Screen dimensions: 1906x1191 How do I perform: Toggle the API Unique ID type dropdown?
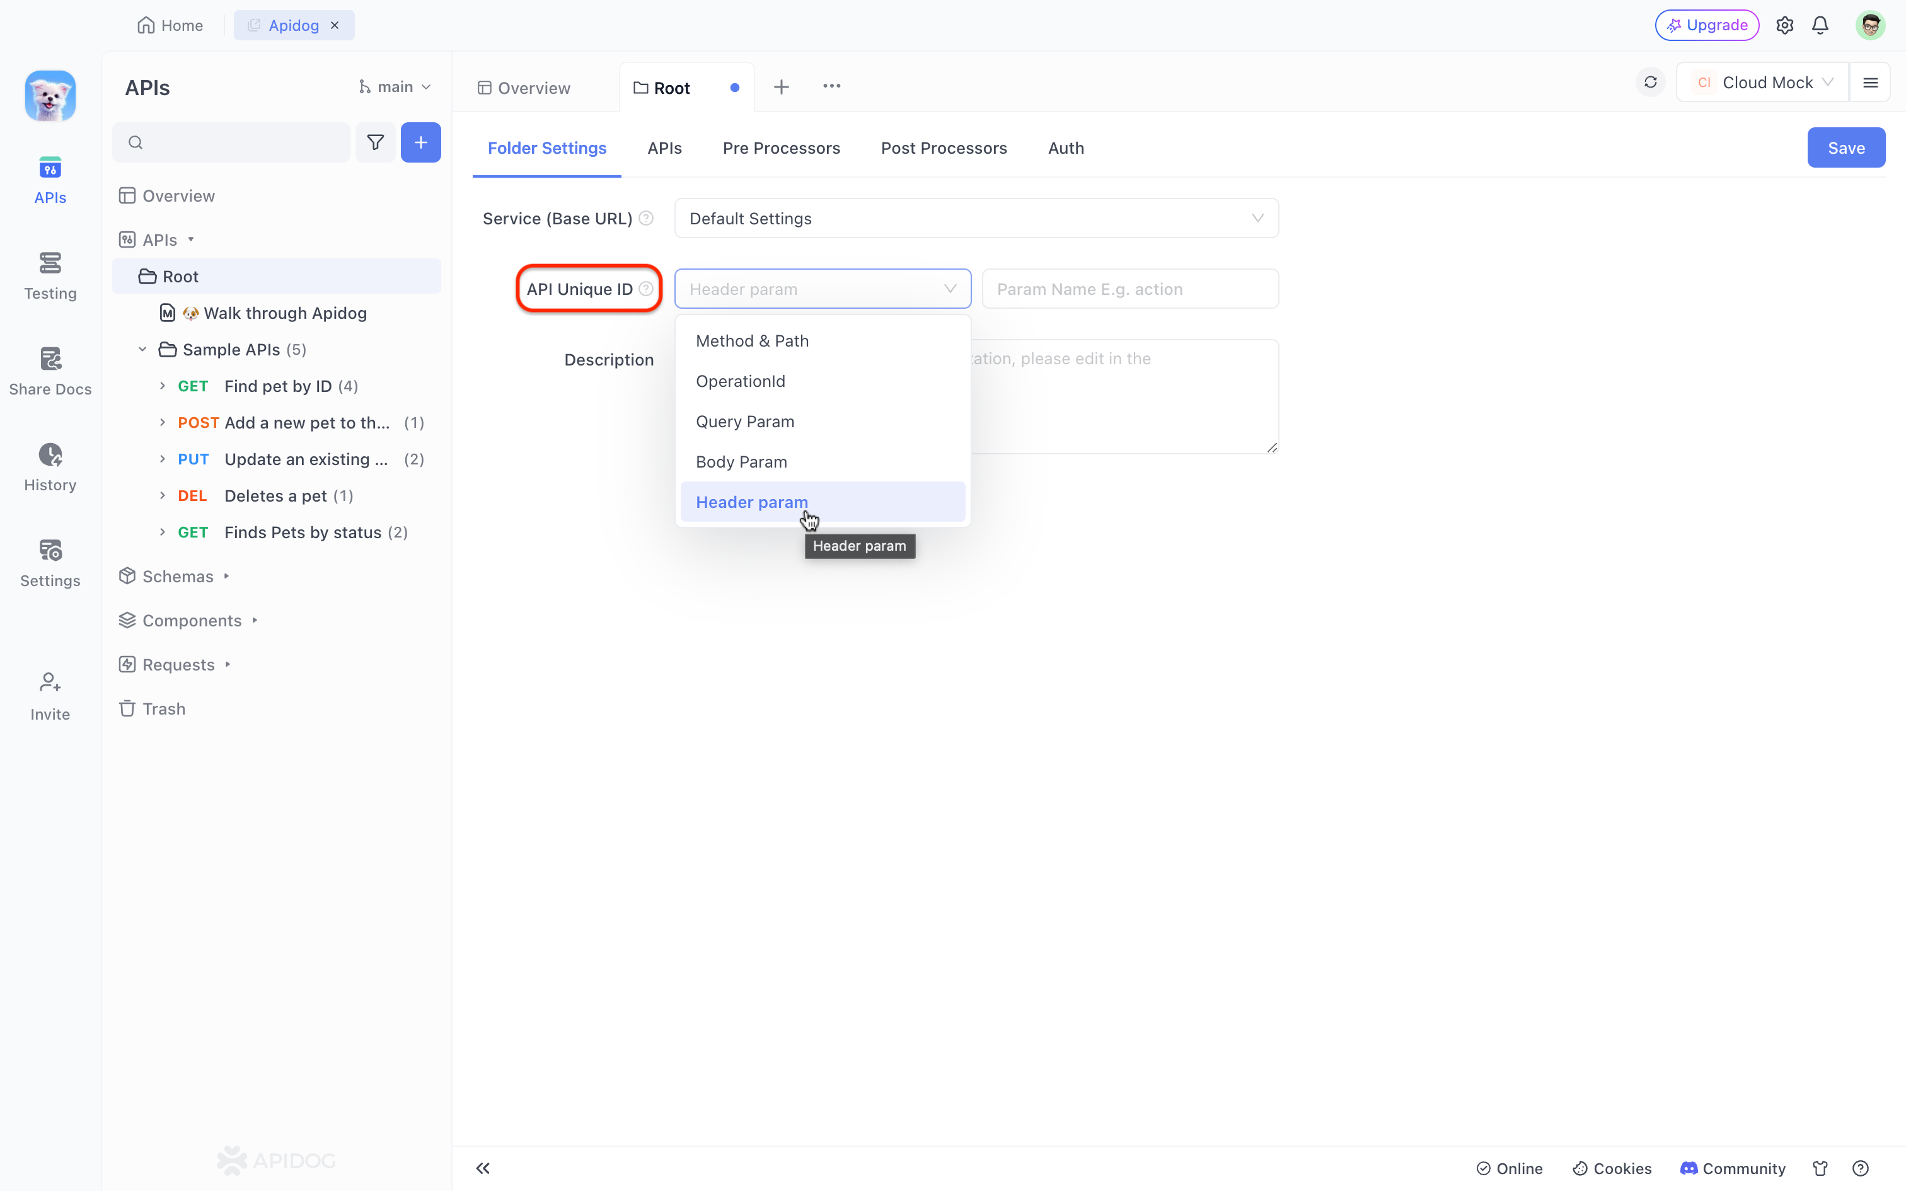(x=823, y=289)
